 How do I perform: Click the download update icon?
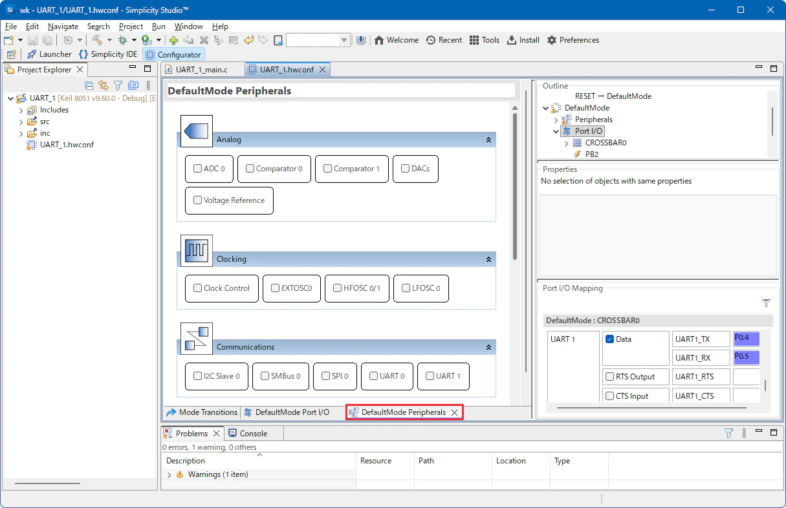pyautogui.click(x=362, y=40)
